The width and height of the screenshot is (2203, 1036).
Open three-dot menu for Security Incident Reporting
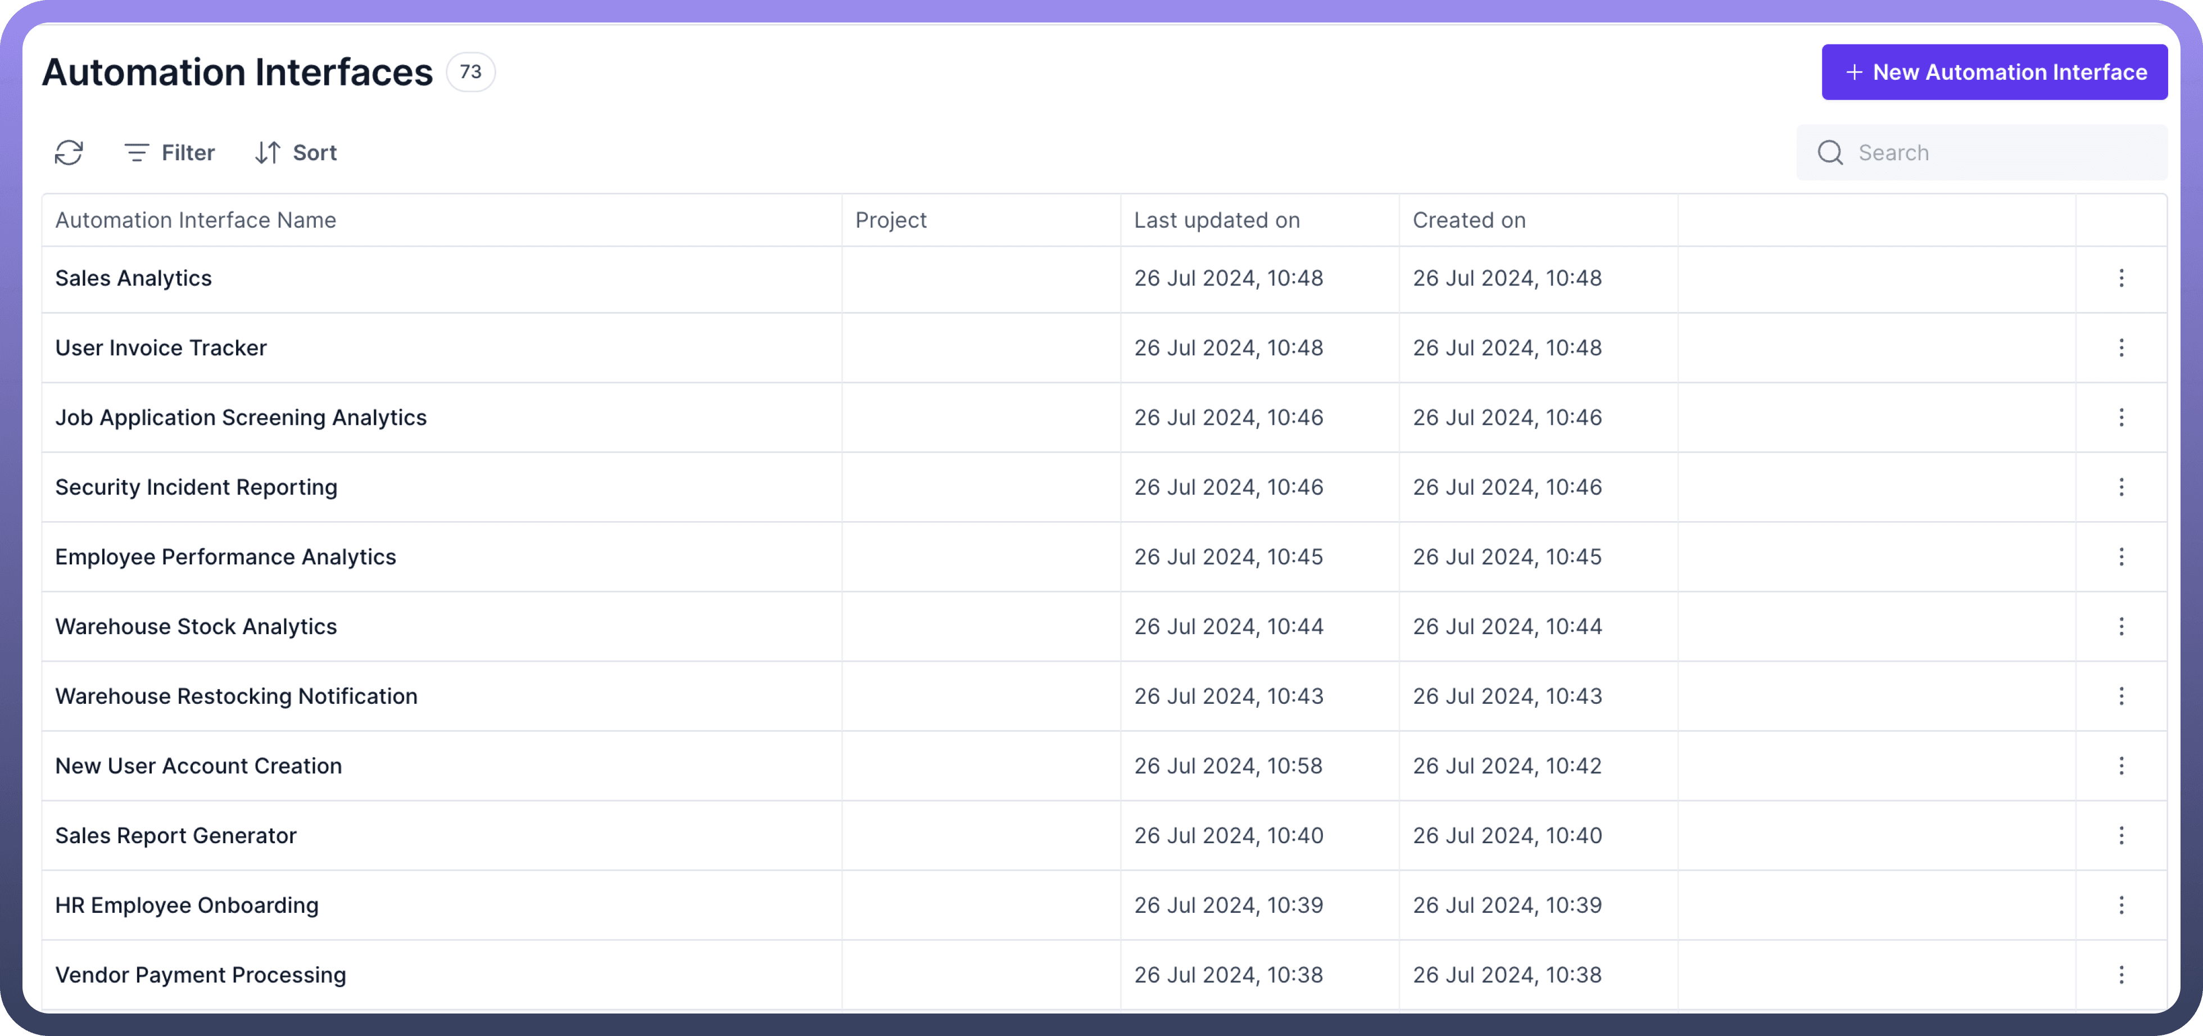[2121, 487]
